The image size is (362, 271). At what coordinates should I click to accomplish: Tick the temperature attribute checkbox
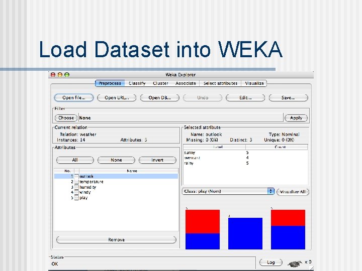tap(76, 182)
